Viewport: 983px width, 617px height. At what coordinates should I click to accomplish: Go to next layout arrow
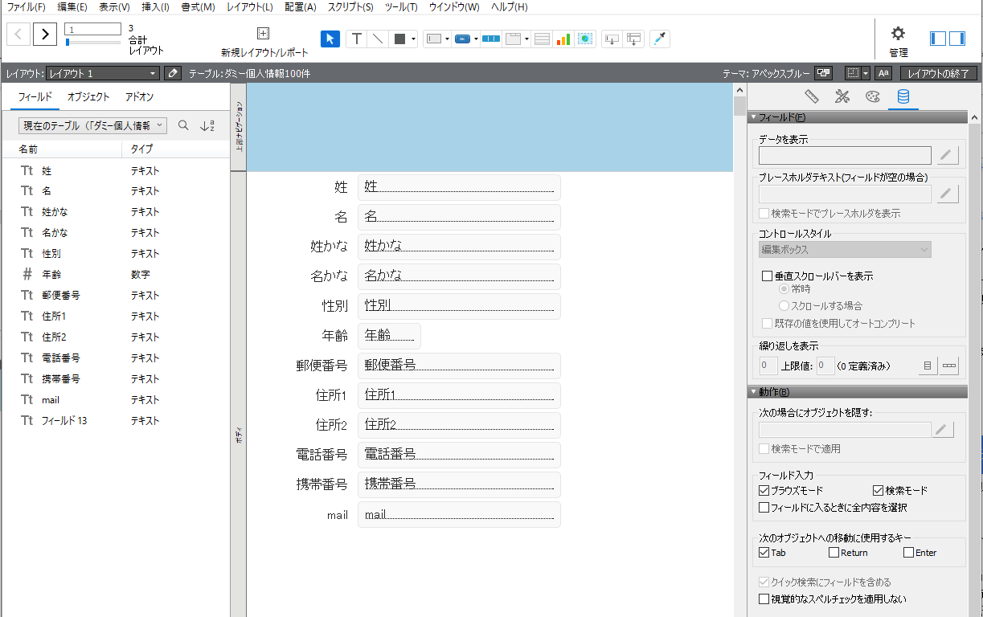45,34
